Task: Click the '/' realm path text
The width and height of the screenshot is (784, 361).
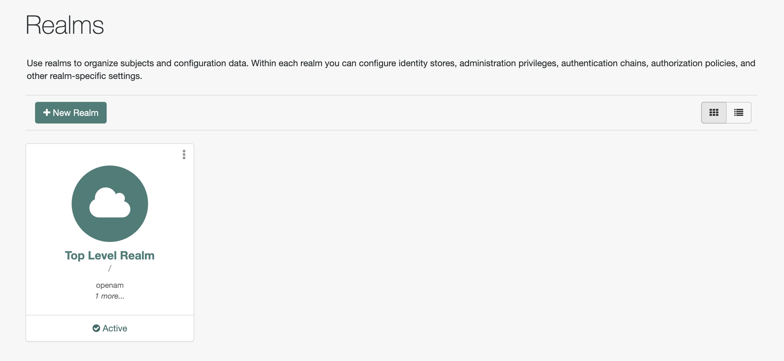Action: point(110,268)
